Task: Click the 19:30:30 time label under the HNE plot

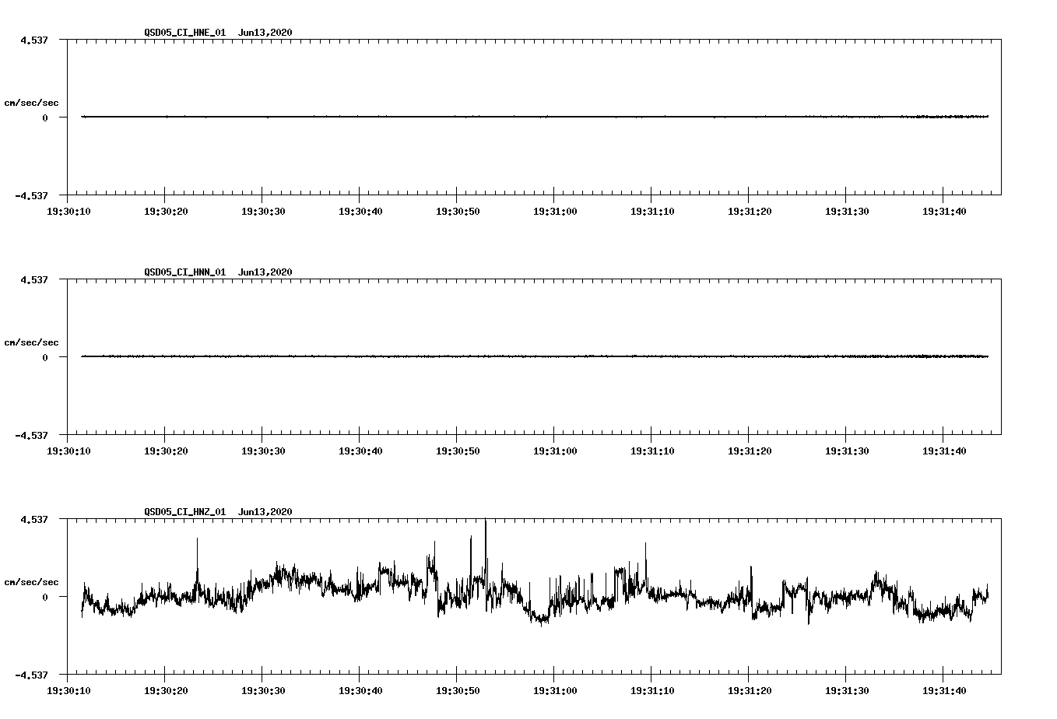Action: coord(262,211)
